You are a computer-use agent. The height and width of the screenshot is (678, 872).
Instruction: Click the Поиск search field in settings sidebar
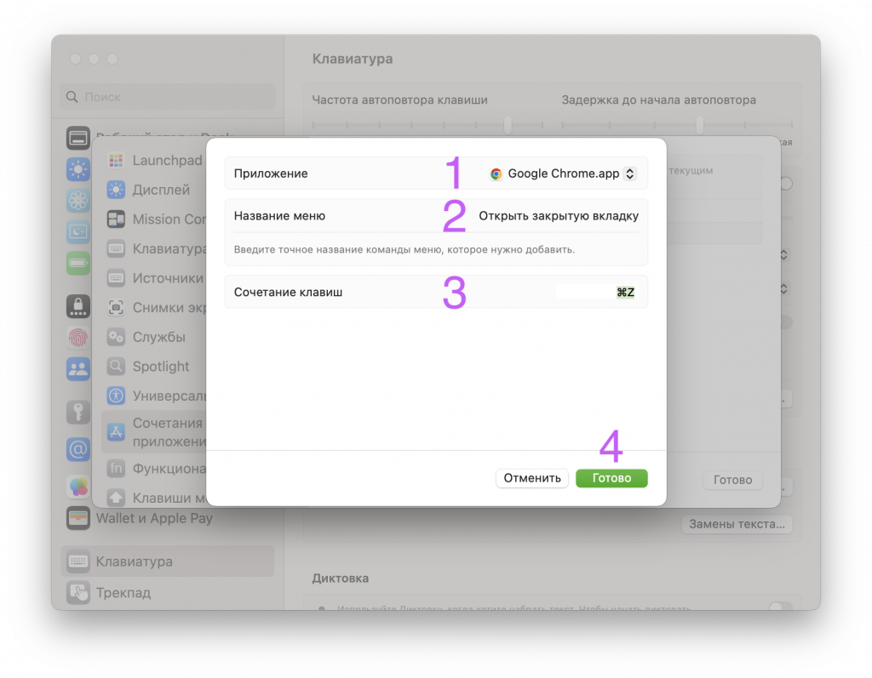click(168, 97)
